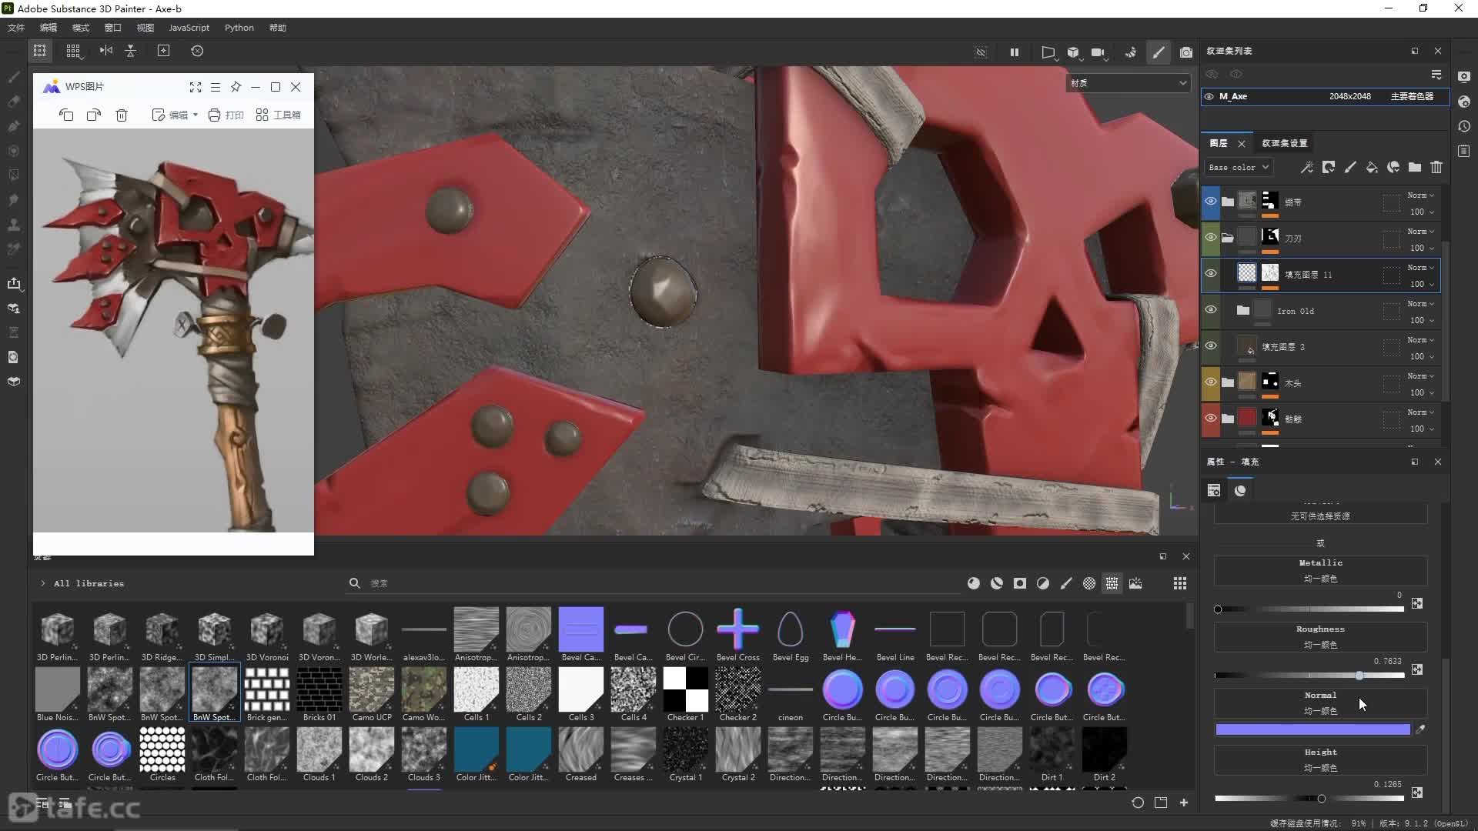Image resolution: width=1478 pixels, height=831 pixels.
Task: Add a mask using the mask icon
Action: [1329, 167]
